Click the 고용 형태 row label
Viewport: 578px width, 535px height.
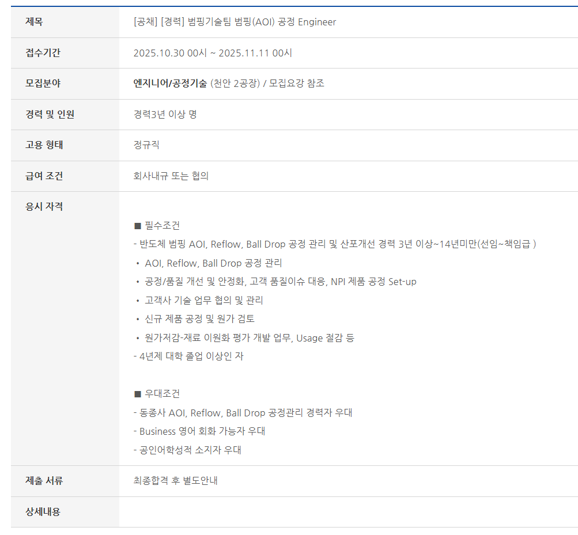(x=44, y=145)
